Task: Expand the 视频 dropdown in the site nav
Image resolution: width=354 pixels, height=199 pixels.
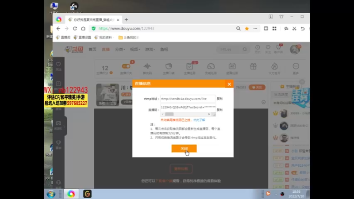Action: click(135, 50)
